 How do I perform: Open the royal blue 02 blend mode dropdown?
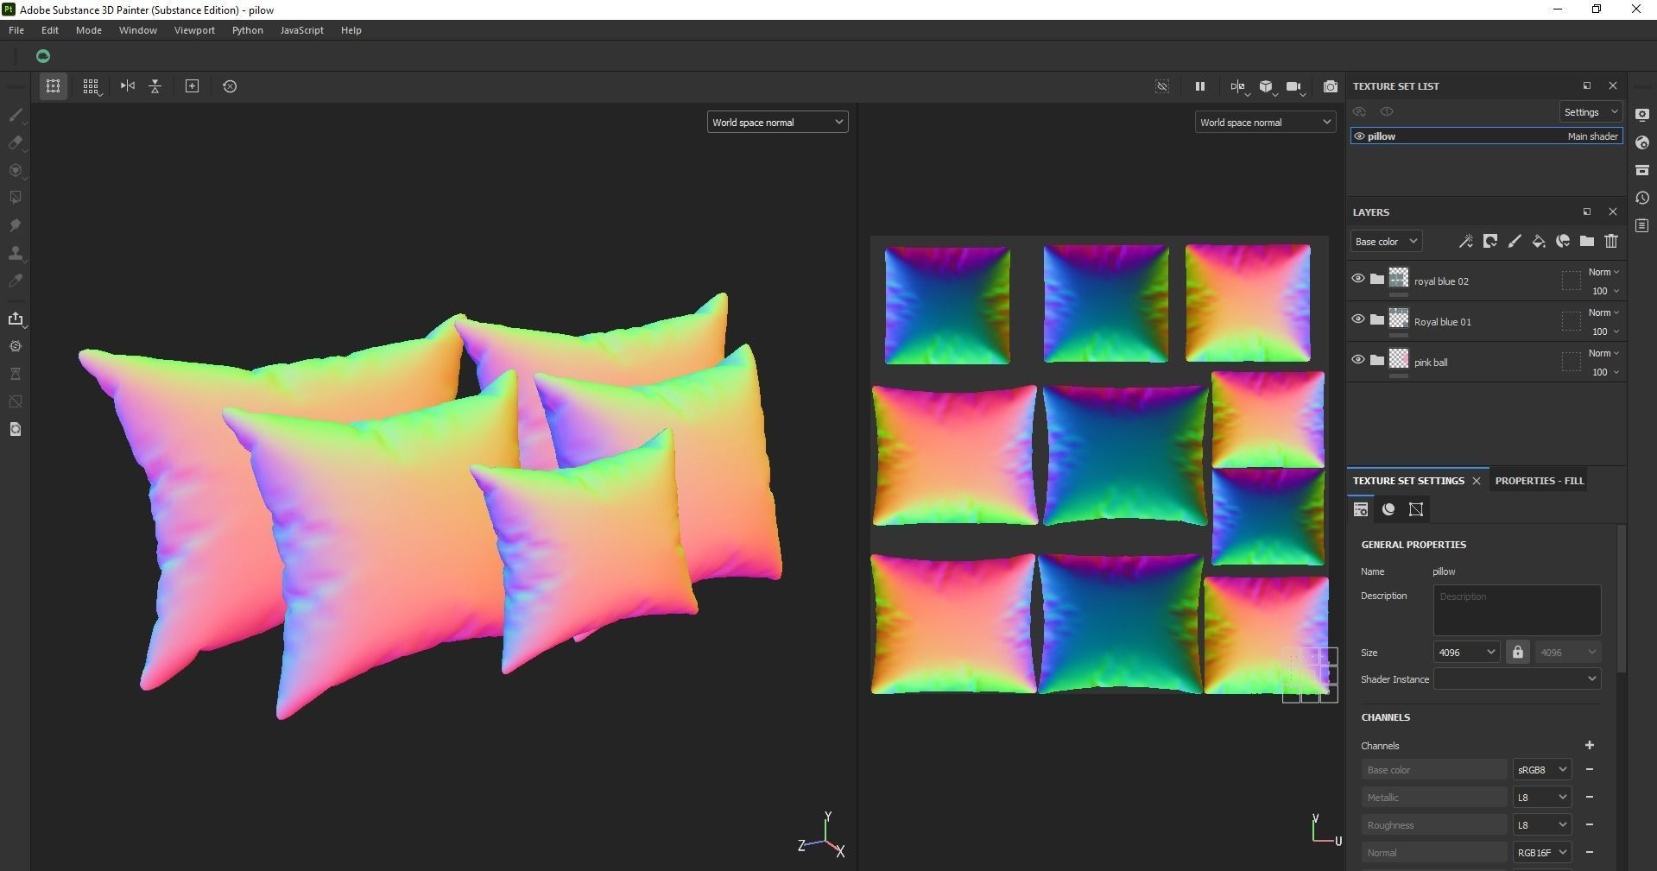coord(1603,272)
